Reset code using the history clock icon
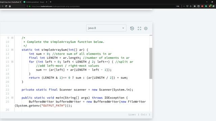Viewport: 216px width, 121px height. tap(132, 28)
